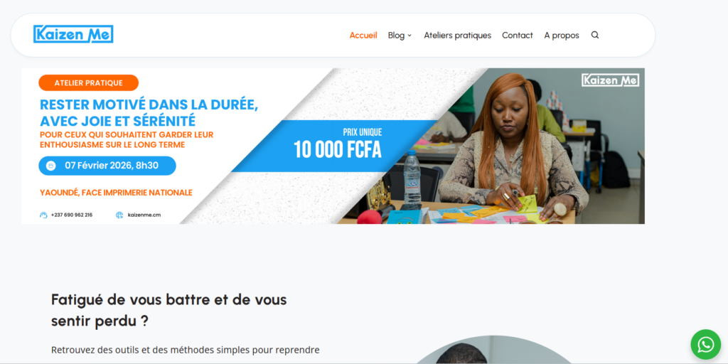Click the 07 Février 2026, 8h30 date pill

click(107, 166)
